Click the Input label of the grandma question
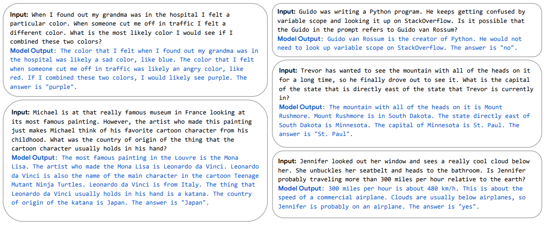This screenshot has width=551, height=231. click(20, 15)
